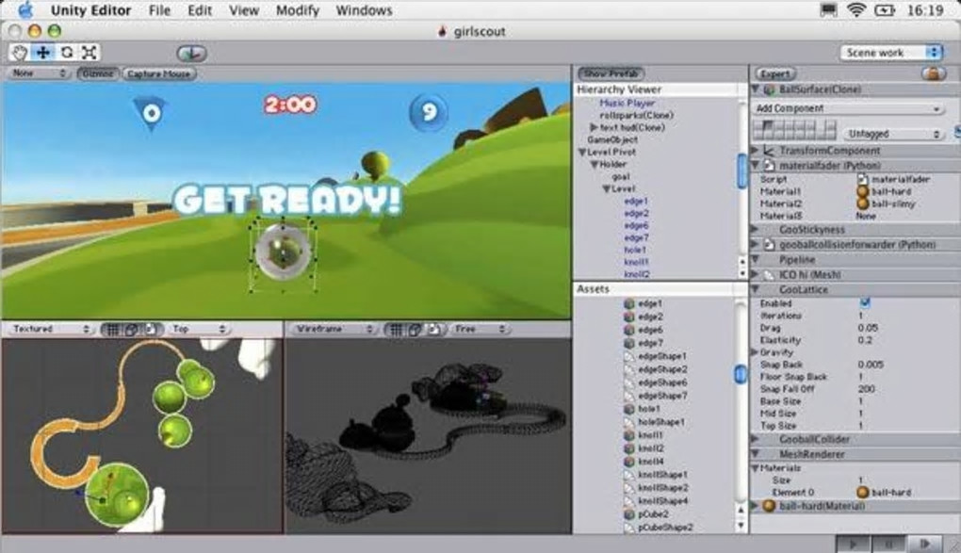
Task: Open the Scene work layout dropdown
Action: 891,53
